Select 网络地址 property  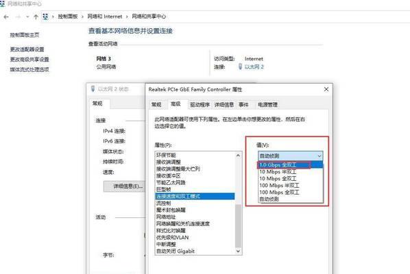pyautogui.click(x=195, y=216)
